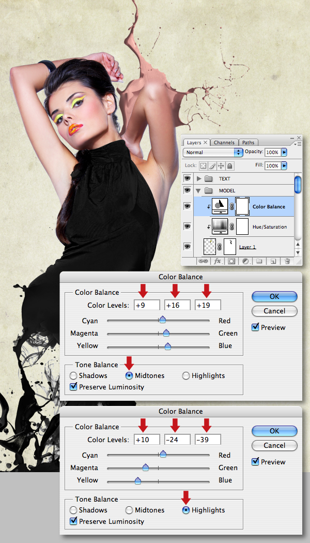Click the Layer 1 checkerboard thumbnail
Image resolution: width=310 pixels, height=543 pixels.
[209, 246]
